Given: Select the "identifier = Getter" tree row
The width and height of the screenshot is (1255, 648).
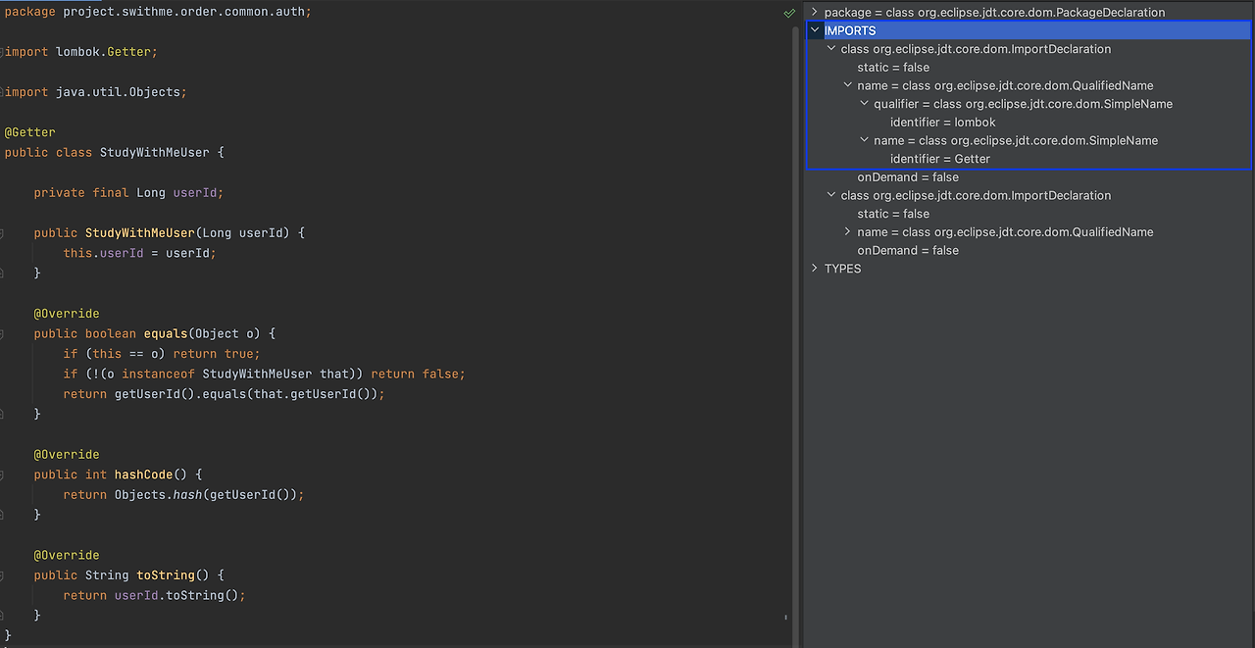Looking at the screenshot, I should pyautogui.click(x=939, y=159).
